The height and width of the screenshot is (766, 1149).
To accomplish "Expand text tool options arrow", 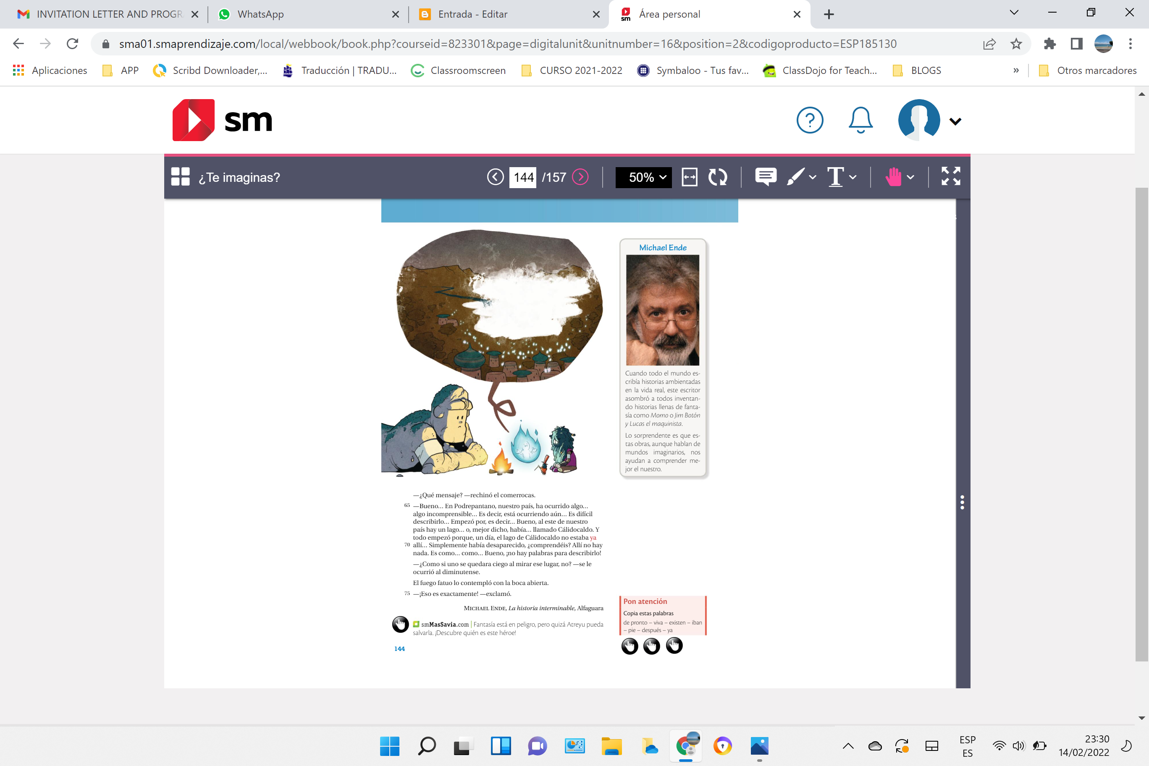I will (853, 177).
